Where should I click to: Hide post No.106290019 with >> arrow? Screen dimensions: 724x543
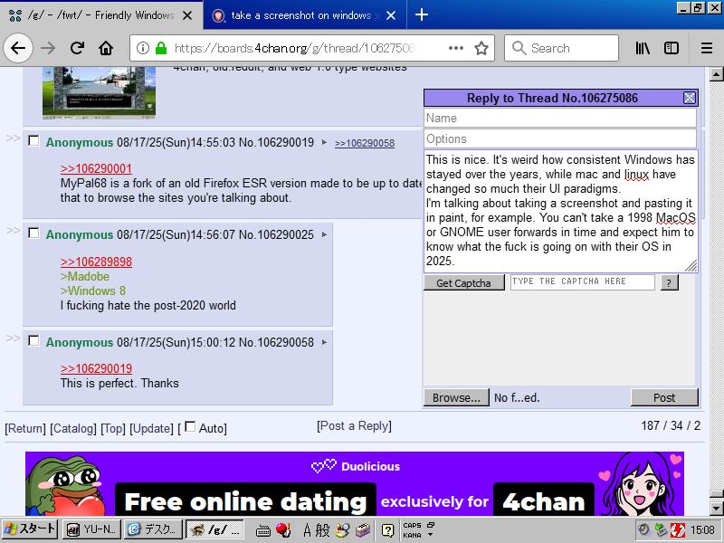pyautogui.click(x=13, y=138)
